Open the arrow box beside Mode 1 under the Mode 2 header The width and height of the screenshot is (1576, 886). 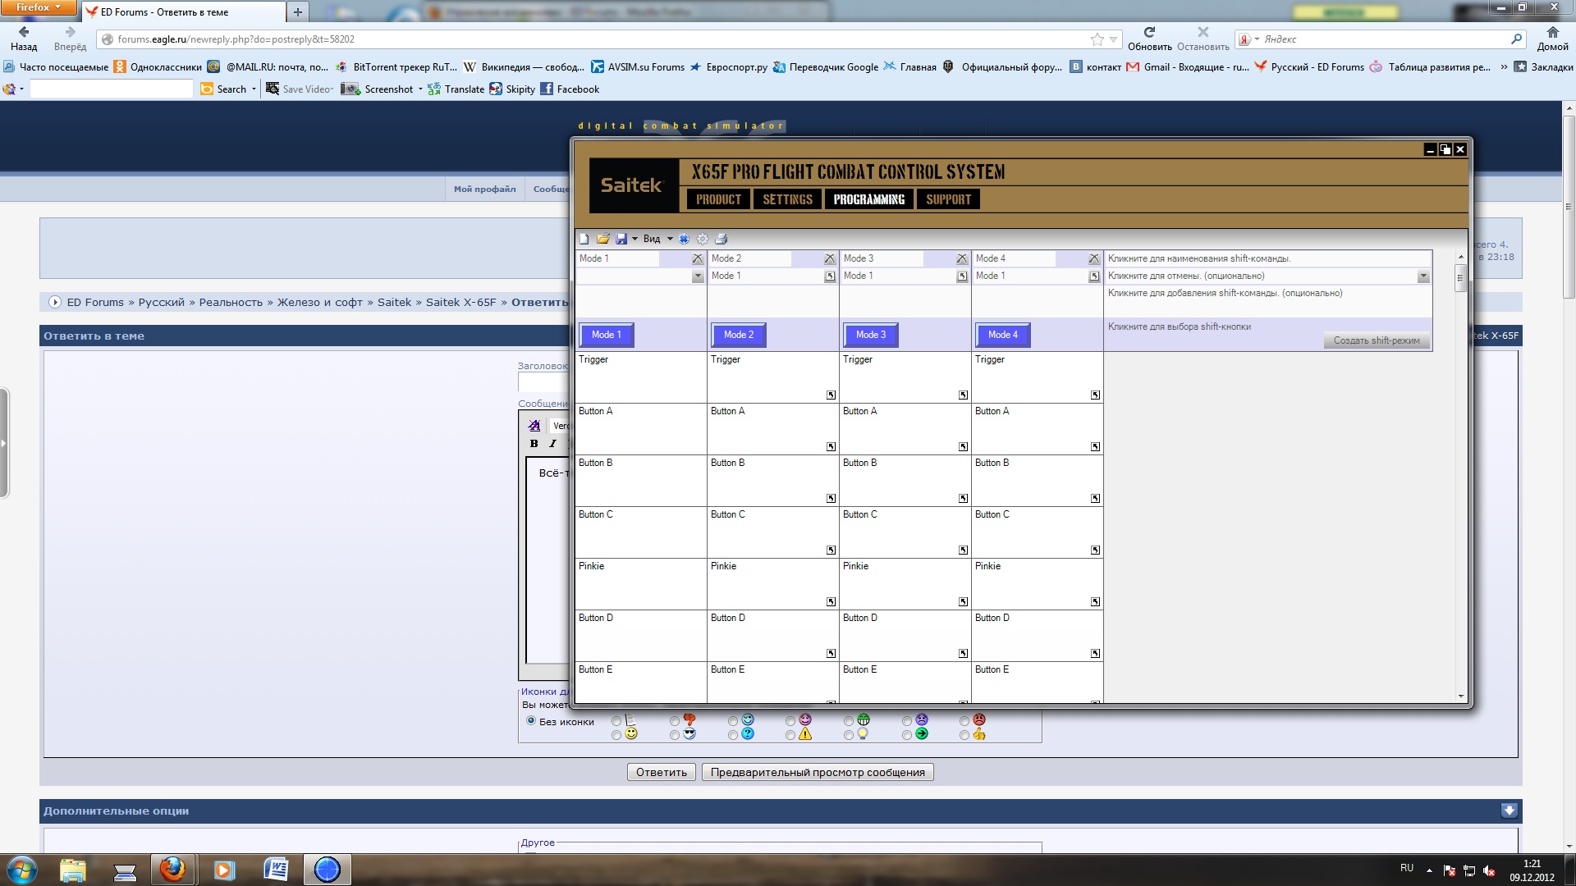tap(830, 276)
